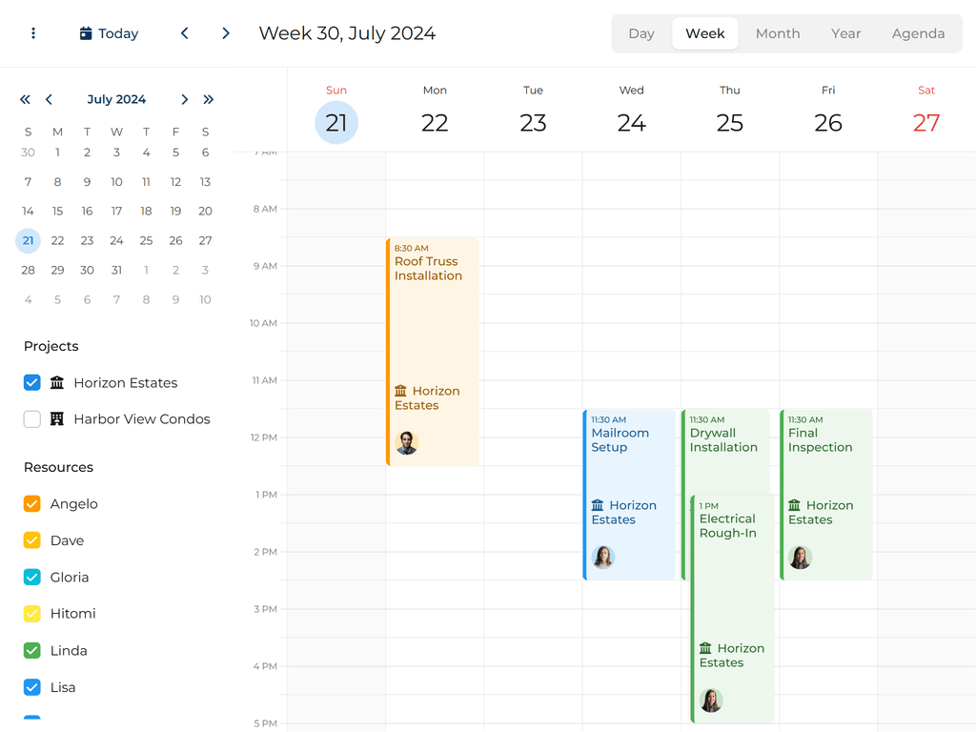
Task: Advance to next week using the arrow
Action: click(x=226, y=33)
